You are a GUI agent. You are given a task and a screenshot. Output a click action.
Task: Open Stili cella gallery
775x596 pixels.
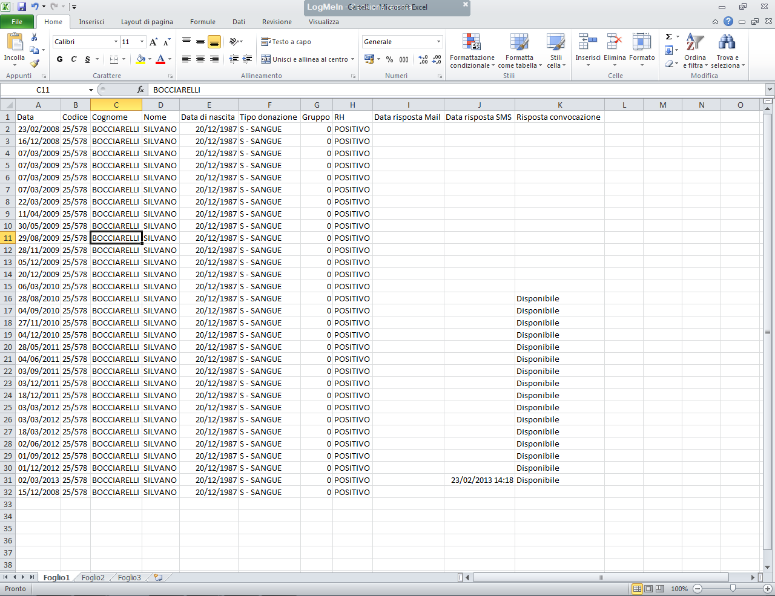[x=556, y=51]
